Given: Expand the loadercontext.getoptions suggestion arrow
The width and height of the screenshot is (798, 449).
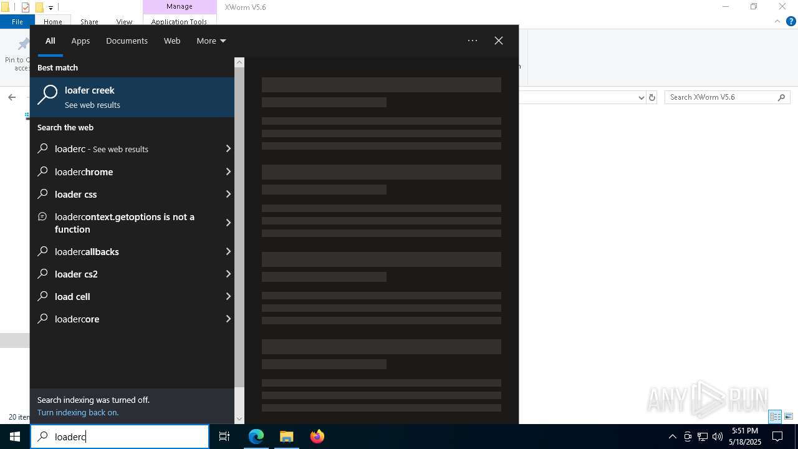Looking at the screenshot, I should [228, 223].
